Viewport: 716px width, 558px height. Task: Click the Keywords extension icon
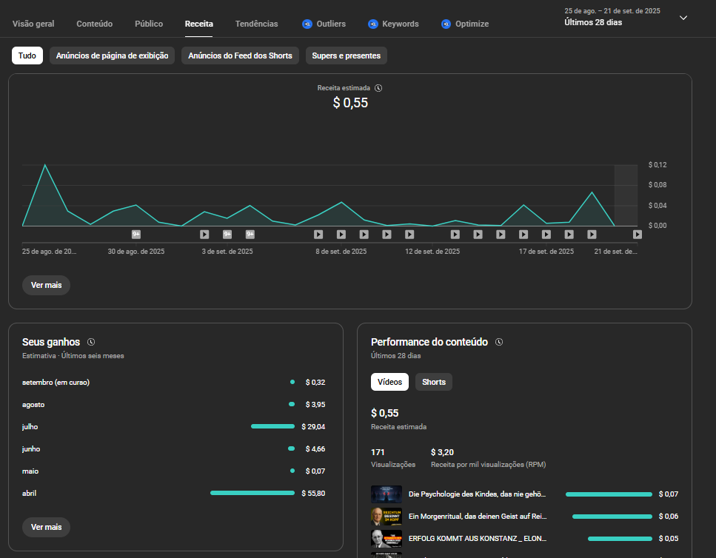tap(373, 24)
